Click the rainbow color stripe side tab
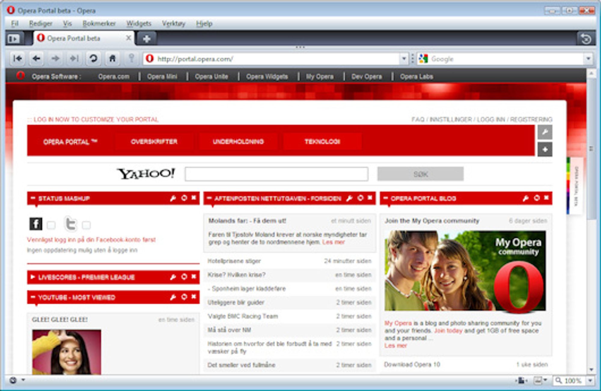The width and height of the screenshot is (601, 391). pos(568,186)
